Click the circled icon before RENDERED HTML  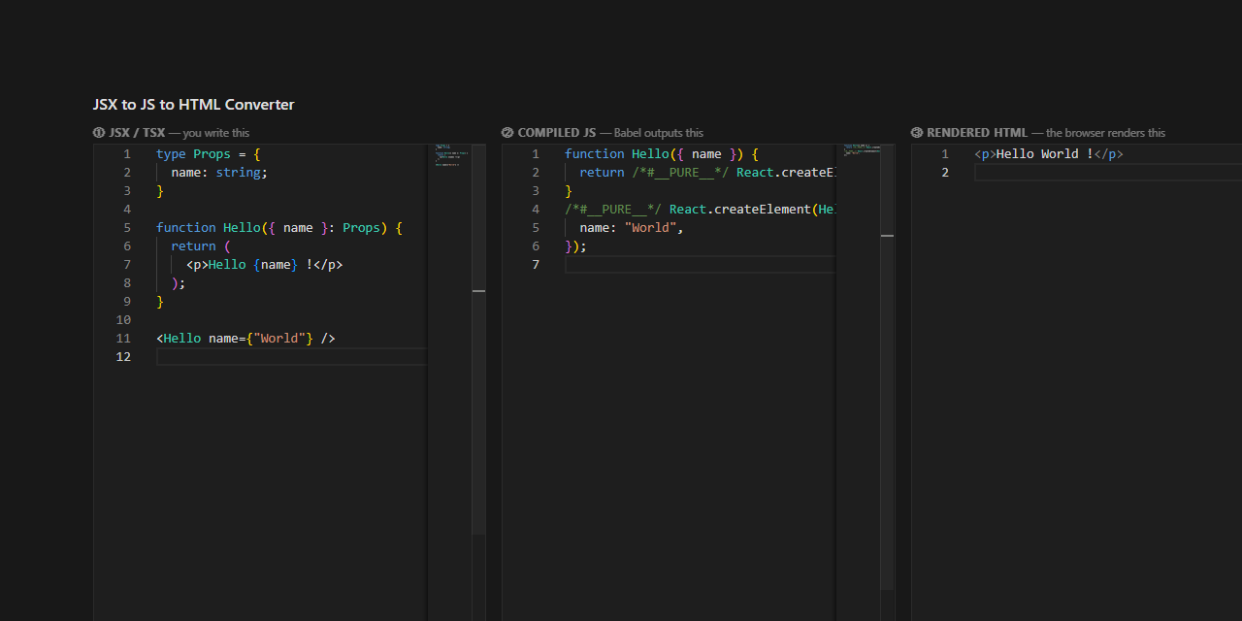[x=917, y=133]
